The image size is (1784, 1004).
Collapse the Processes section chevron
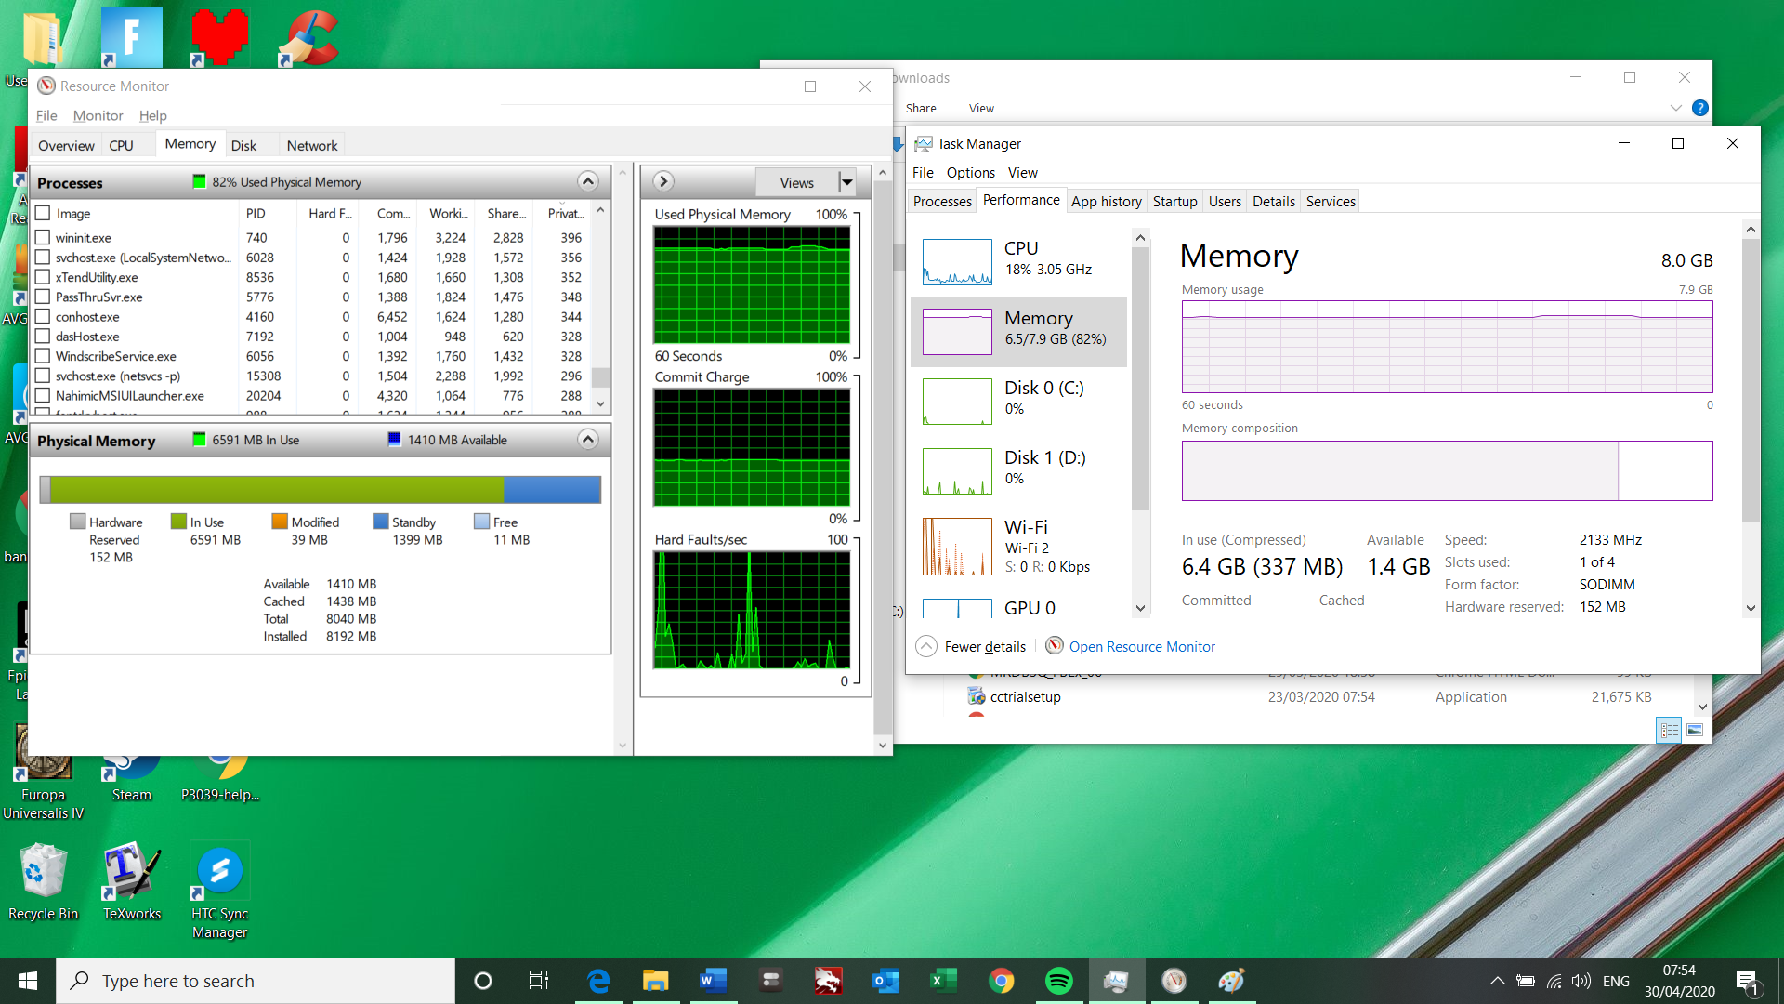[x=588, y=181]
